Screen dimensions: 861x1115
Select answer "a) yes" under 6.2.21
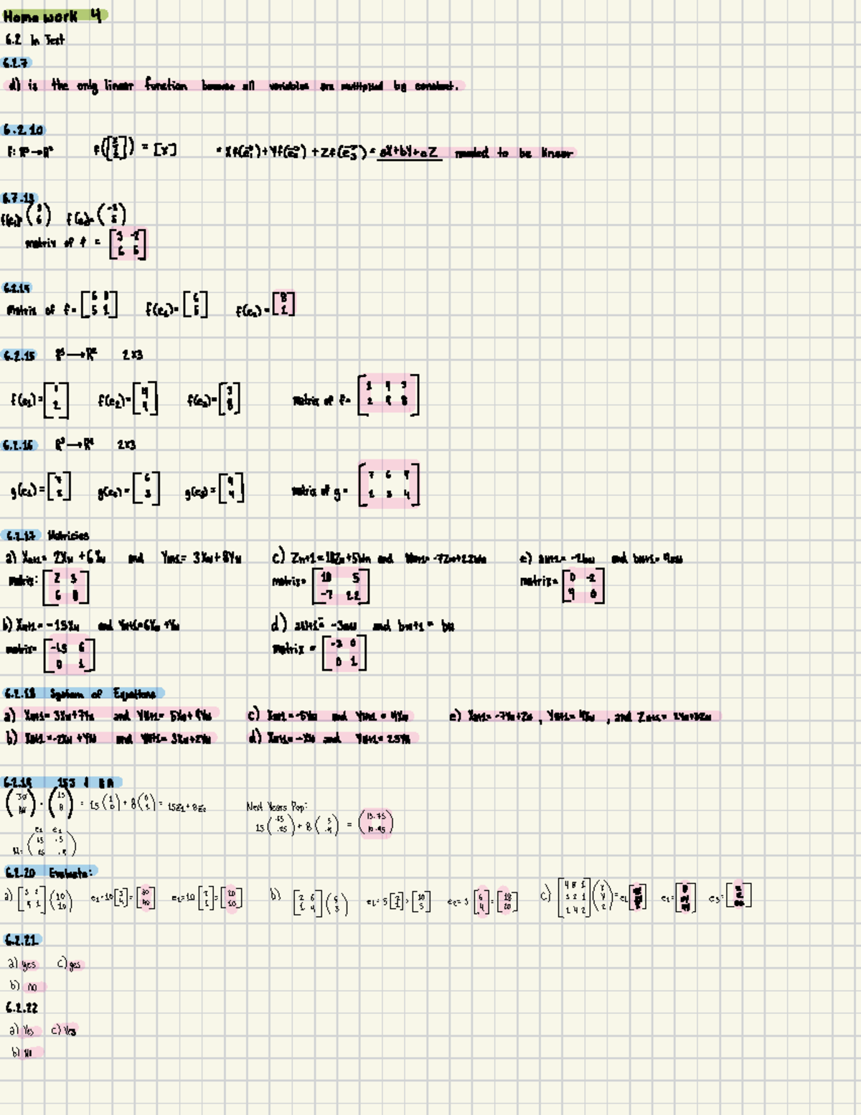pos(22,964)
